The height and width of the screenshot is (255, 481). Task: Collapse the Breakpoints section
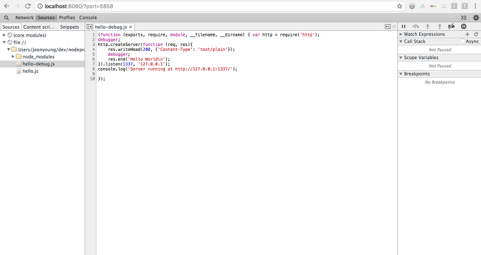pos(401,74)
